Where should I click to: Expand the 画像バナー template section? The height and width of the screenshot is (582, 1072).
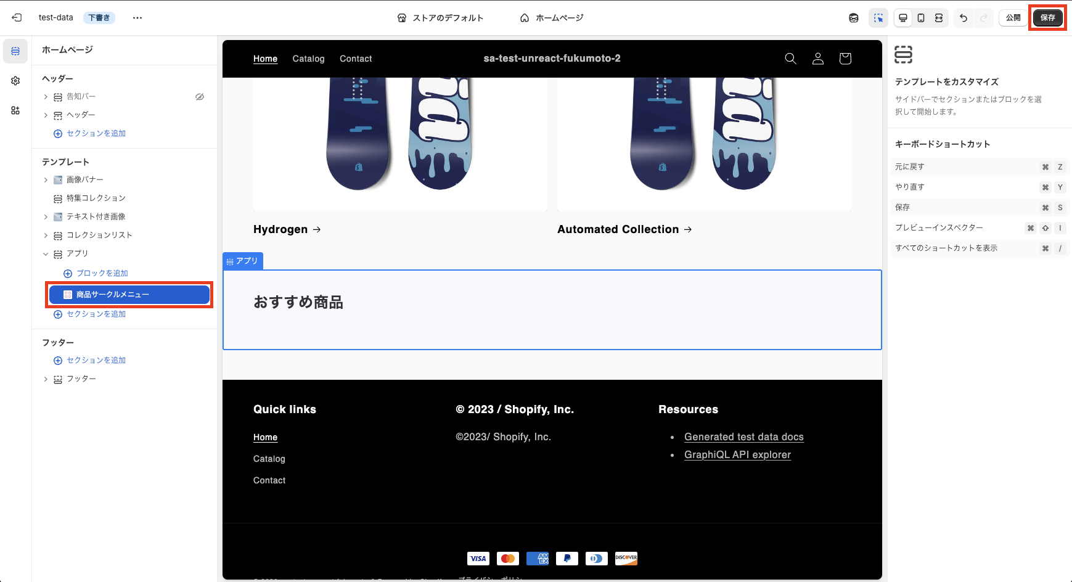[45, 179]
